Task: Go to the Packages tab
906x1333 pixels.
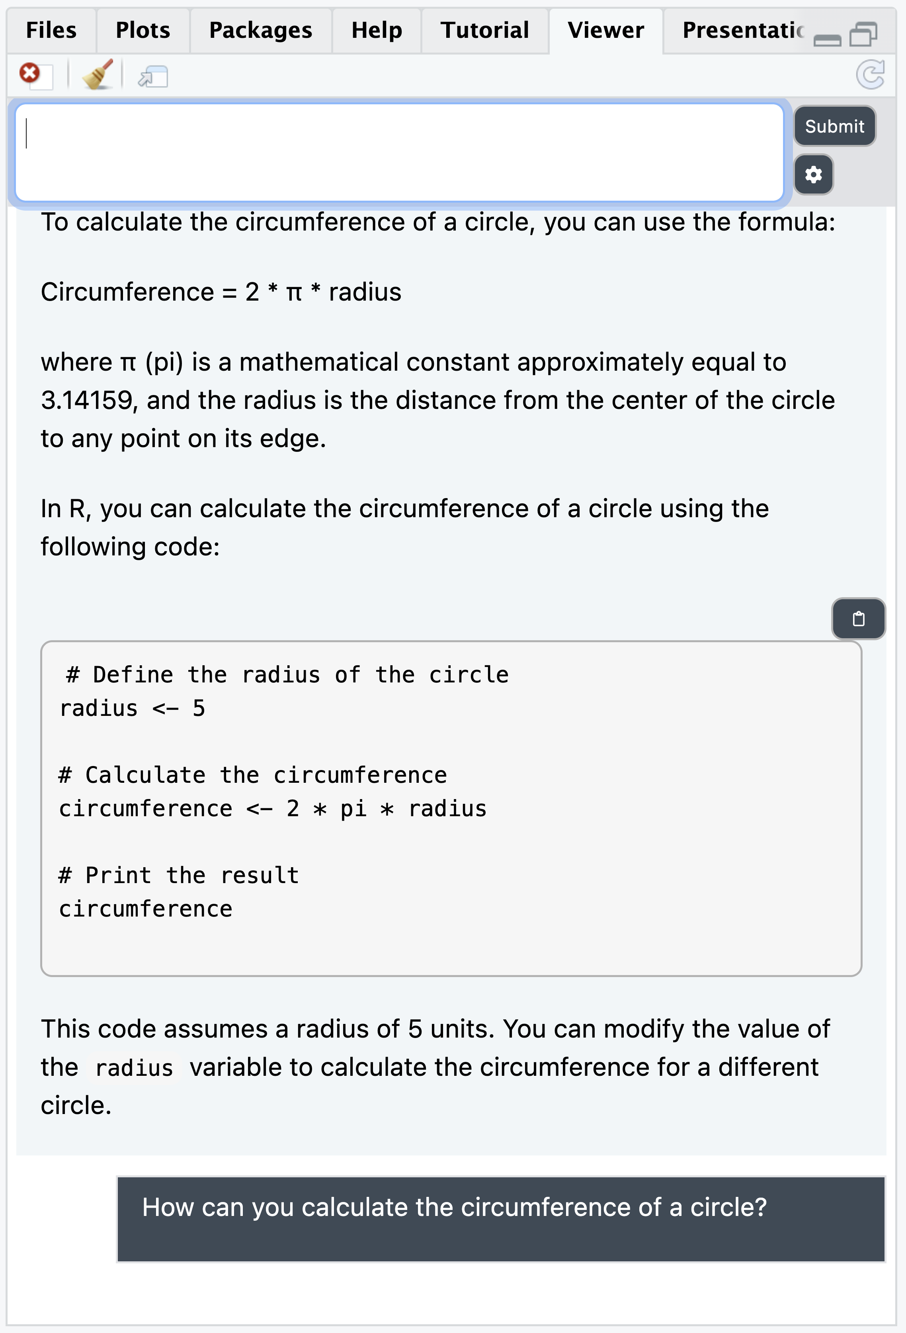Action: (x=260, y=30)
